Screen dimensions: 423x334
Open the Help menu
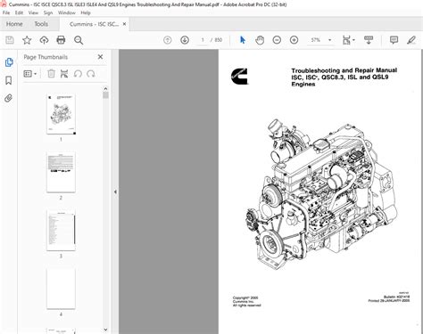click(x=86, y=12)
